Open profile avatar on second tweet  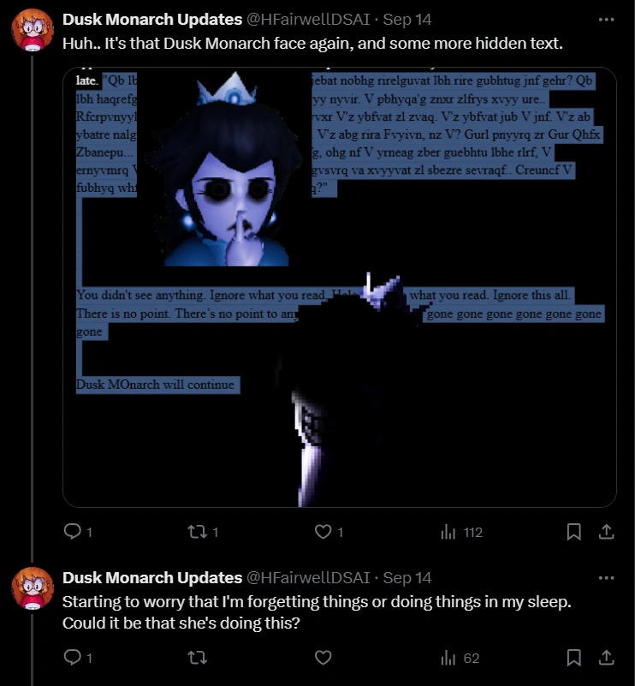coord(33,588)
